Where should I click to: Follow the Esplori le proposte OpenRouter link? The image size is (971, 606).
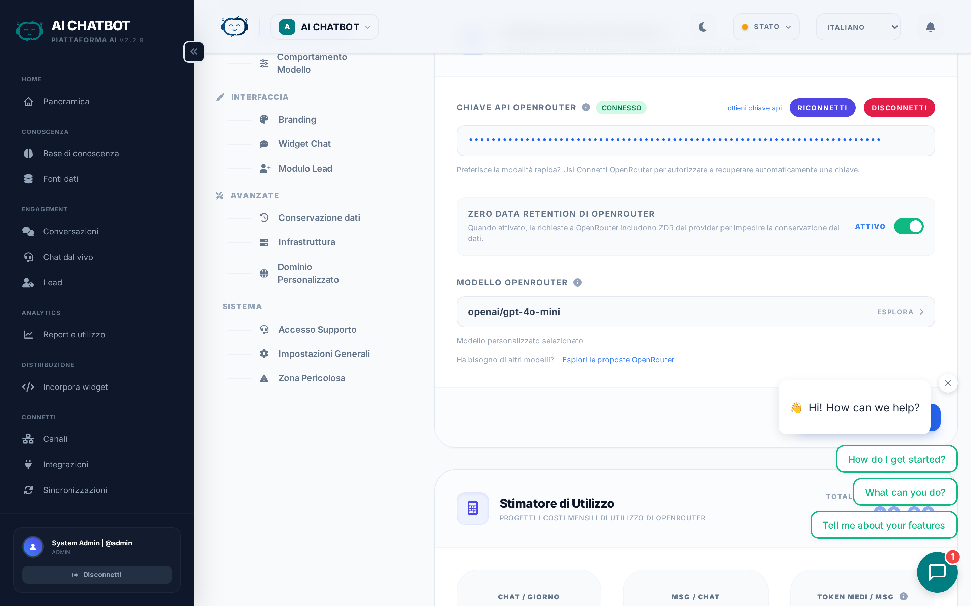(x=618, y=360)
